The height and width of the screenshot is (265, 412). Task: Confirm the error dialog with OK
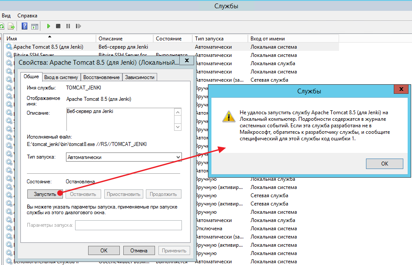click(x=384, y=163)
